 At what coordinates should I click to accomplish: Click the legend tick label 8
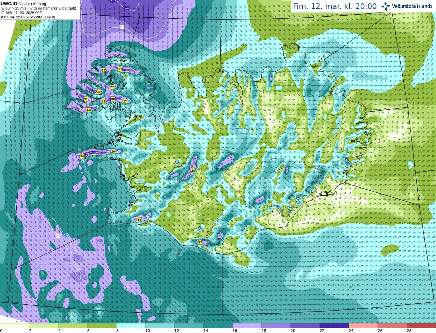tap(117, 331)
